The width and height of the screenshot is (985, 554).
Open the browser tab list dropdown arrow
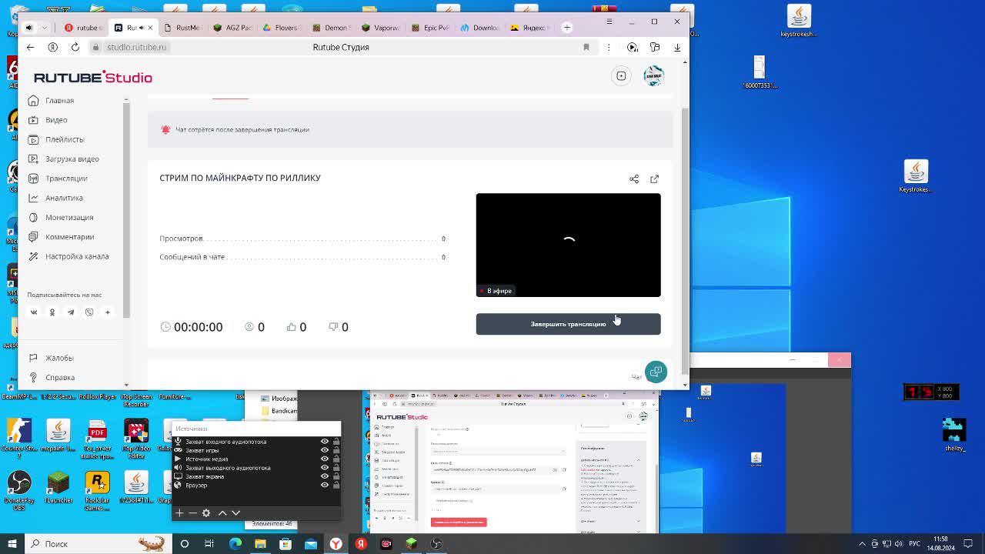coord(45,28)
